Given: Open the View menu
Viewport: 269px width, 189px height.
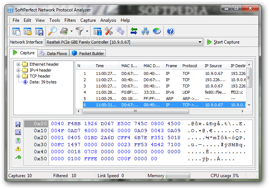Looking at the screenshot, I should tap(40, 20).
